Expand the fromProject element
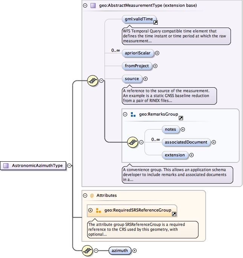 click(155, 66)
